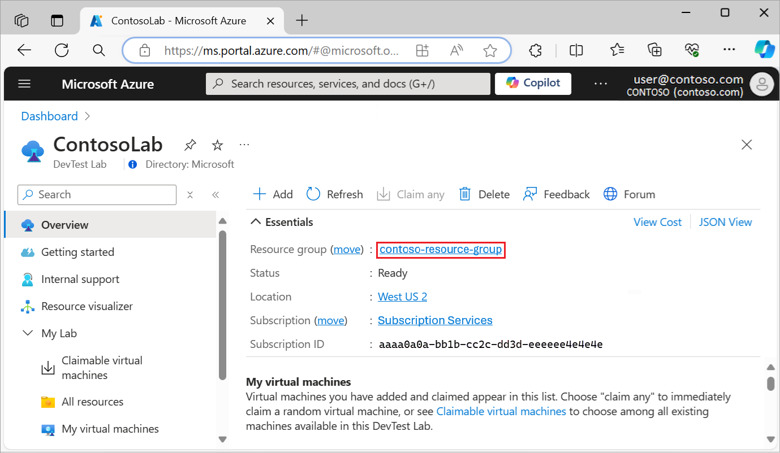Screen dimensions: 780x453
Task: Open Getting started in the sidebar
Action: [77, 251]
